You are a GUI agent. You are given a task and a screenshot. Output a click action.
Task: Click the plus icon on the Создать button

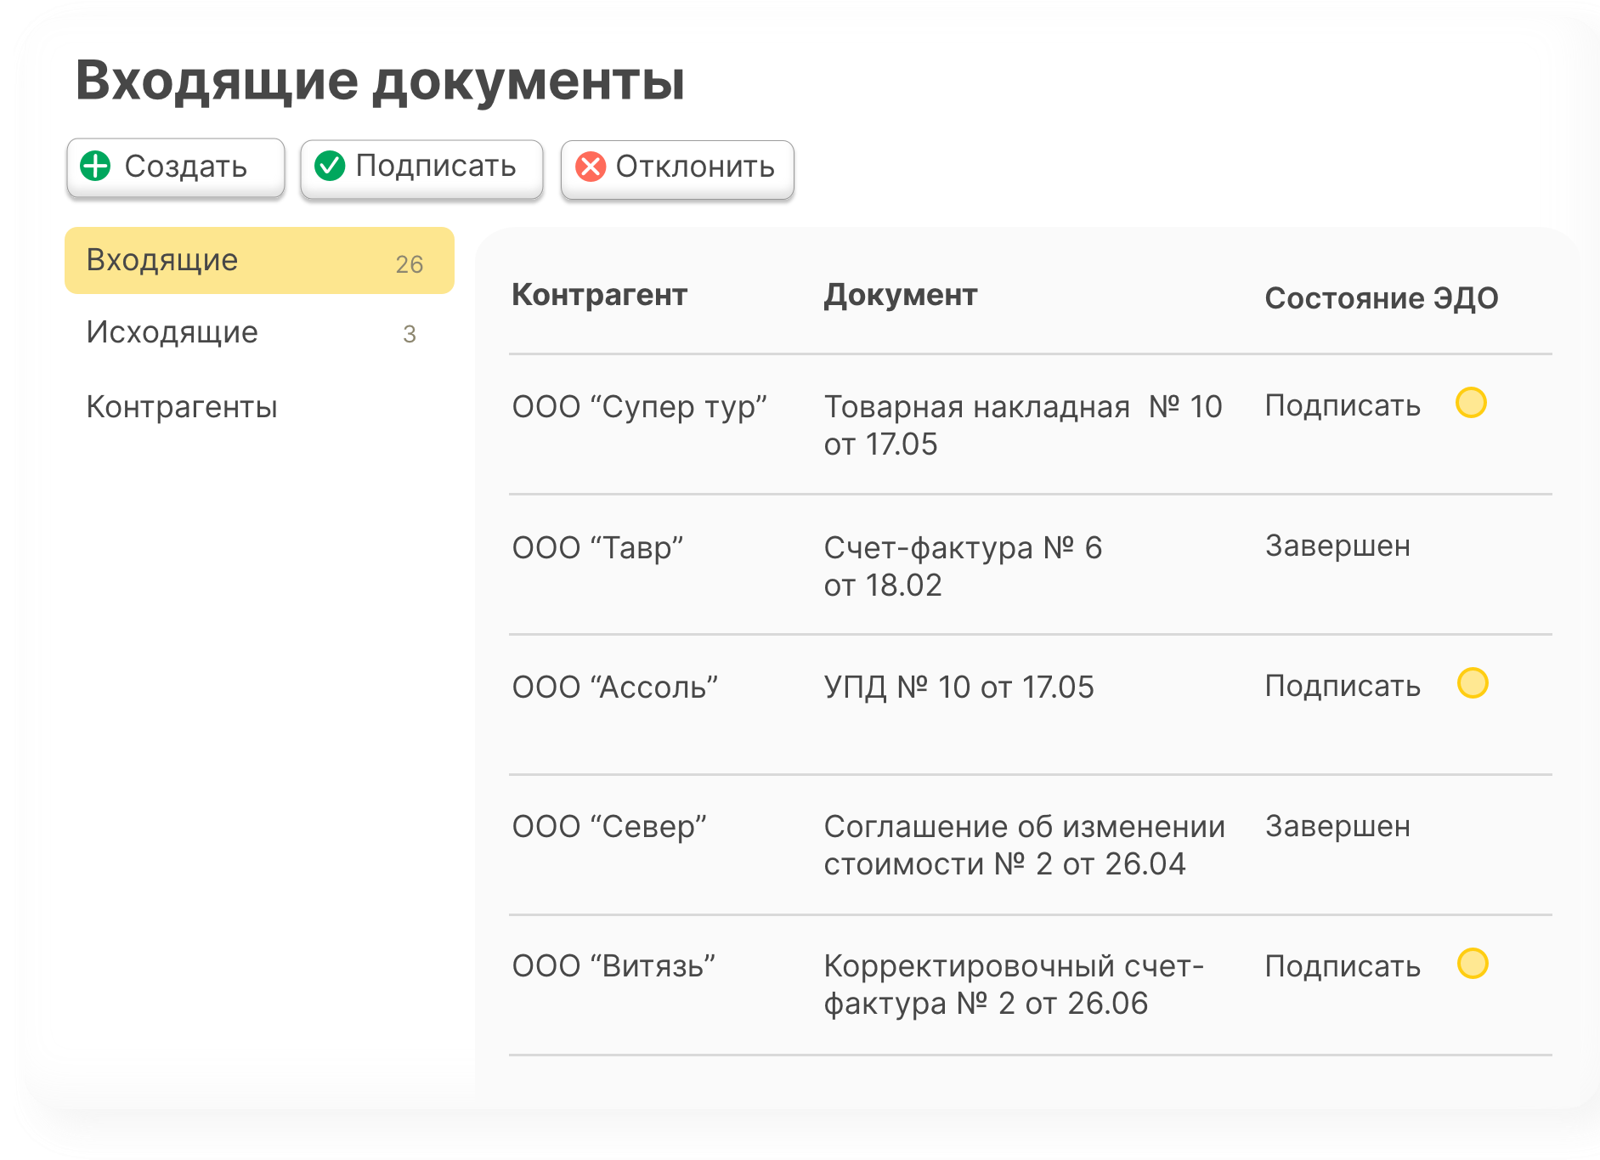[96, 167]
